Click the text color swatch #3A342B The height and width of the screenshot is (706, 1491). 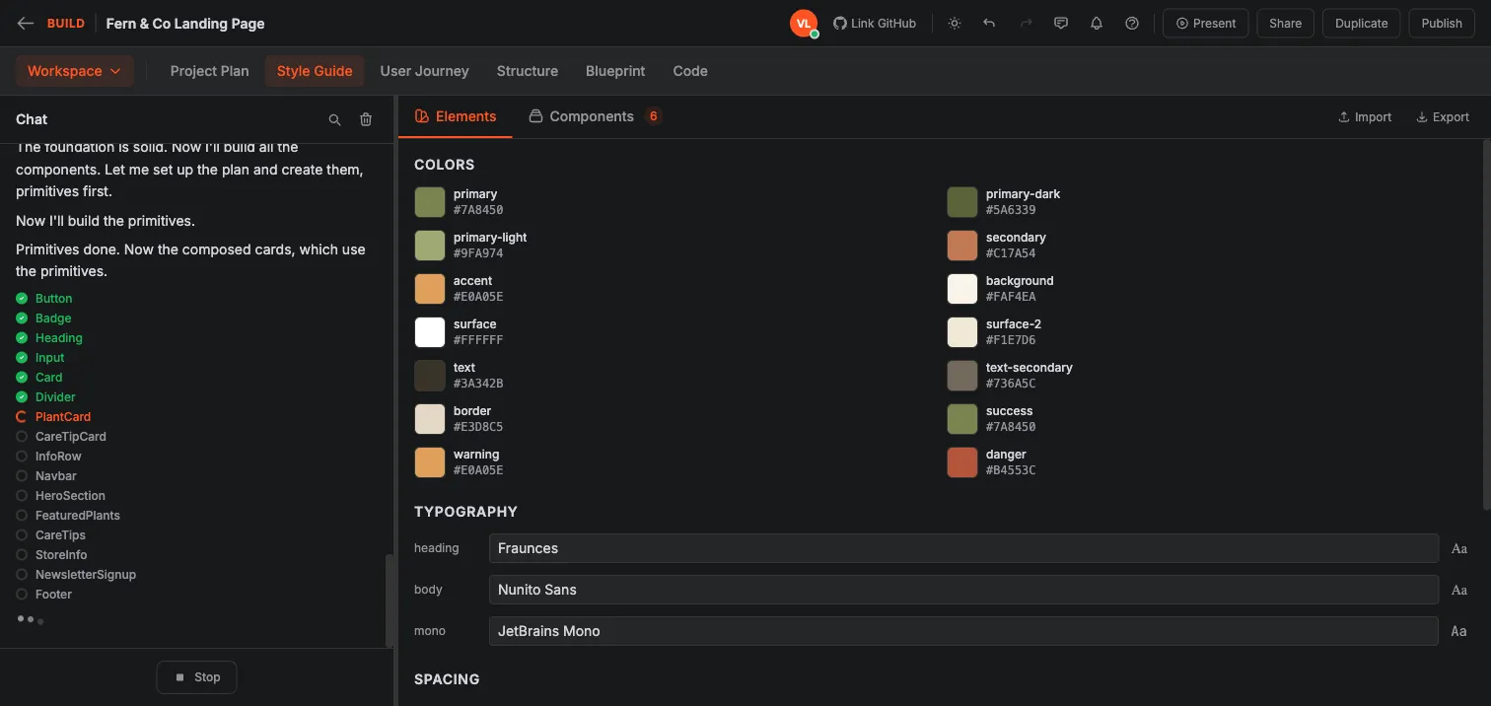pos(430,376)
